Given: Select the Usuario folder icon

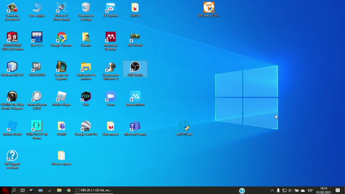Looking at the screenshot, I should [86, 40].
